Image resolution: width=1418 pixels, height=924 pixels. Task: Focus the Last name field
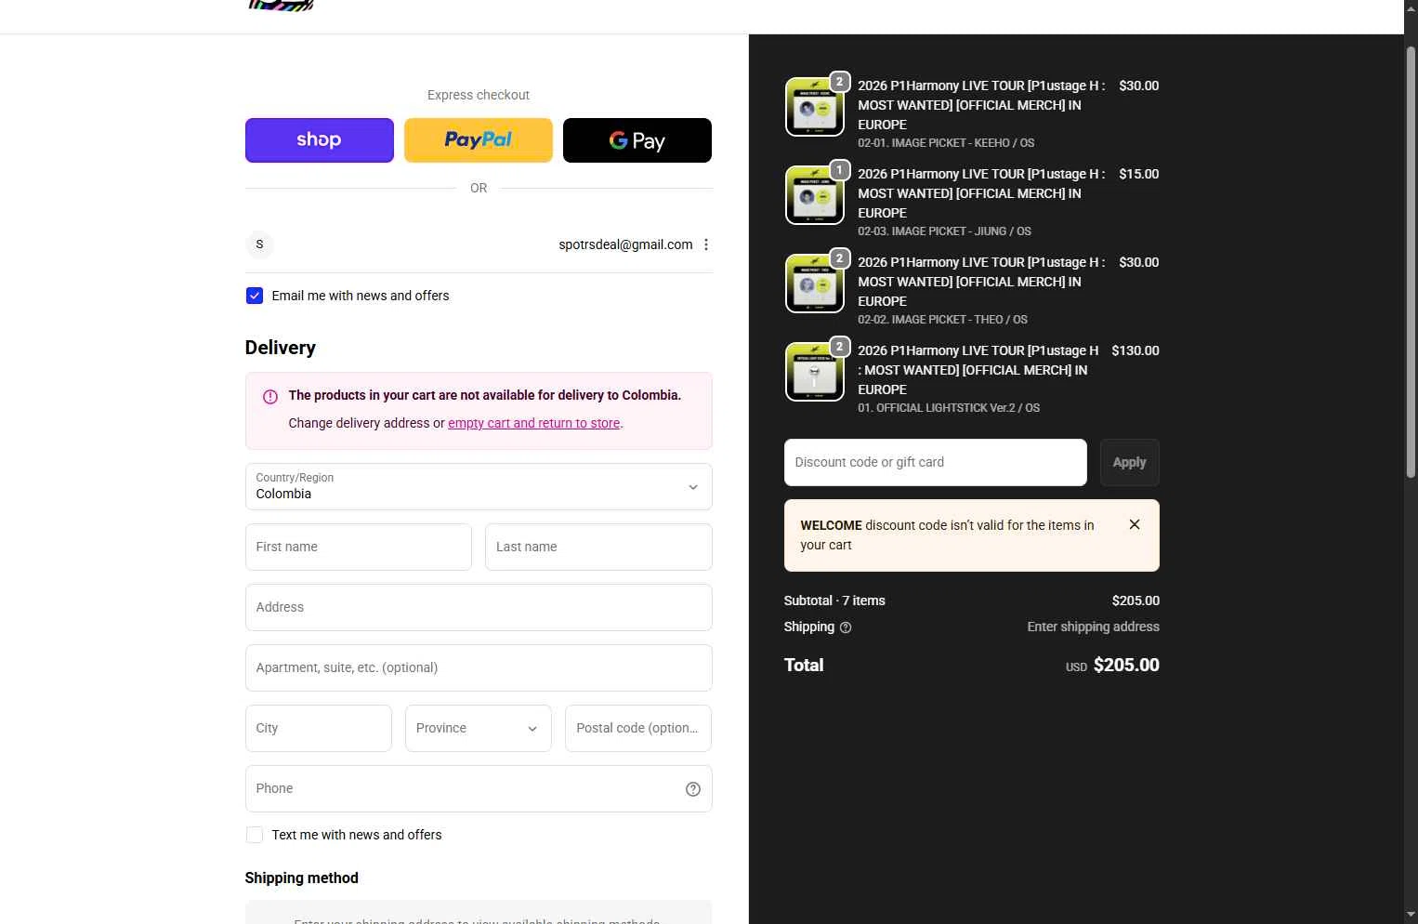click(598, 547)
